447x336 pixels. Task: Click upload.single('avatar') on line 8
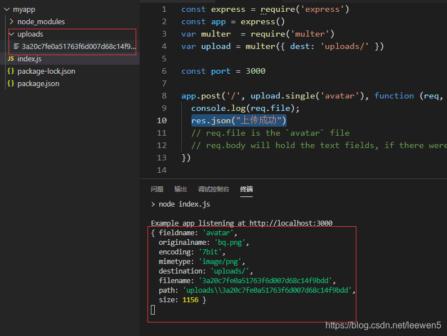tap(307, 96)
